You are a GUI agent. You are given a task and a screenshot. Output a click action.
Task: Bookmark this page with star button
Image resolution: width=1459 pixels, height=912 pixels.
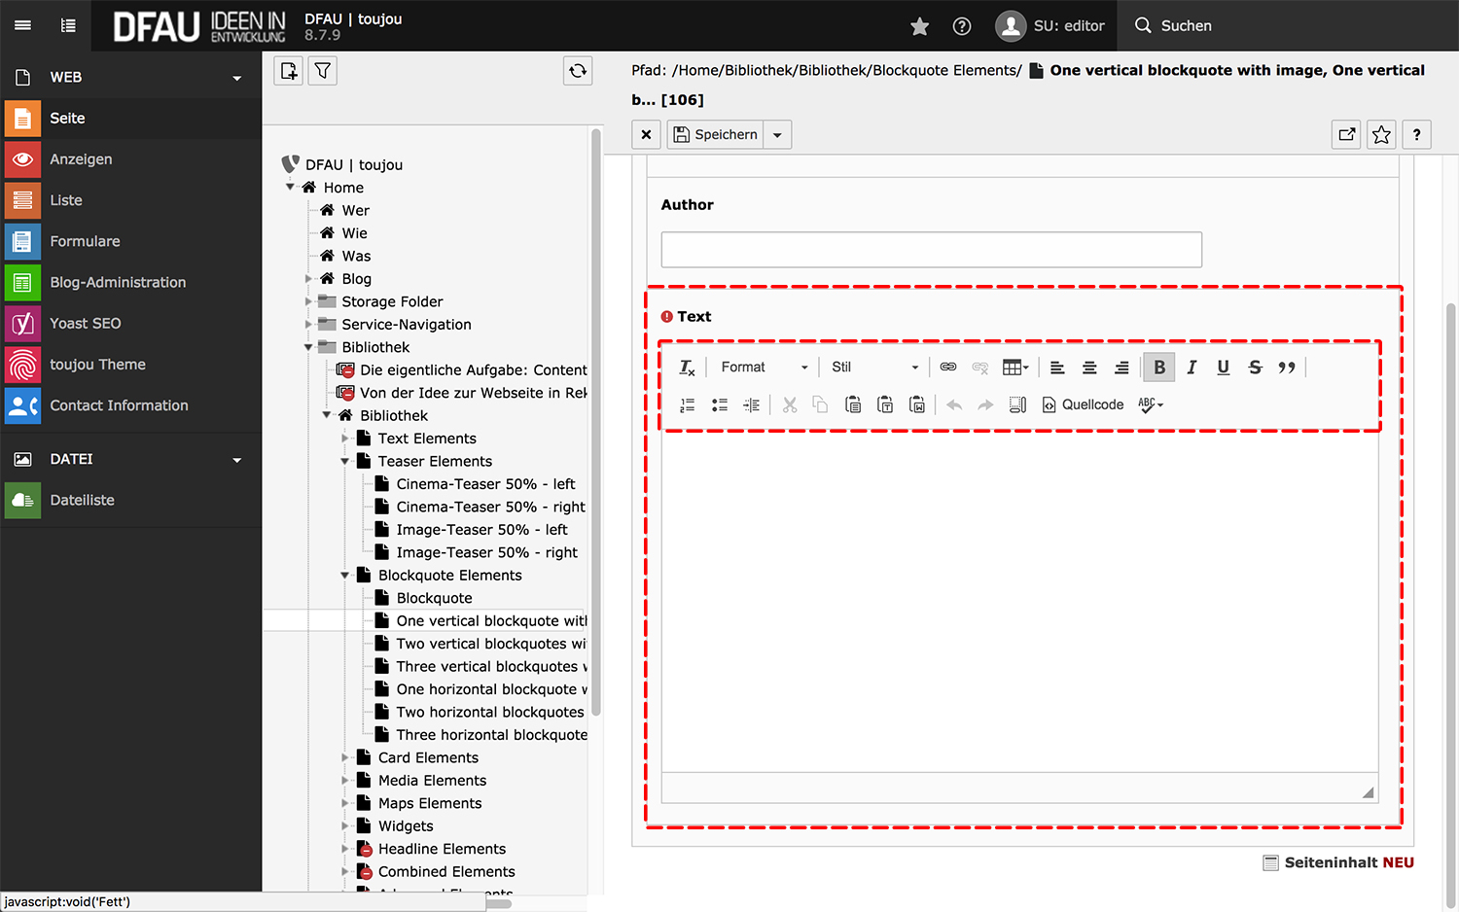pyautogui.click(x=1381, y=135)
